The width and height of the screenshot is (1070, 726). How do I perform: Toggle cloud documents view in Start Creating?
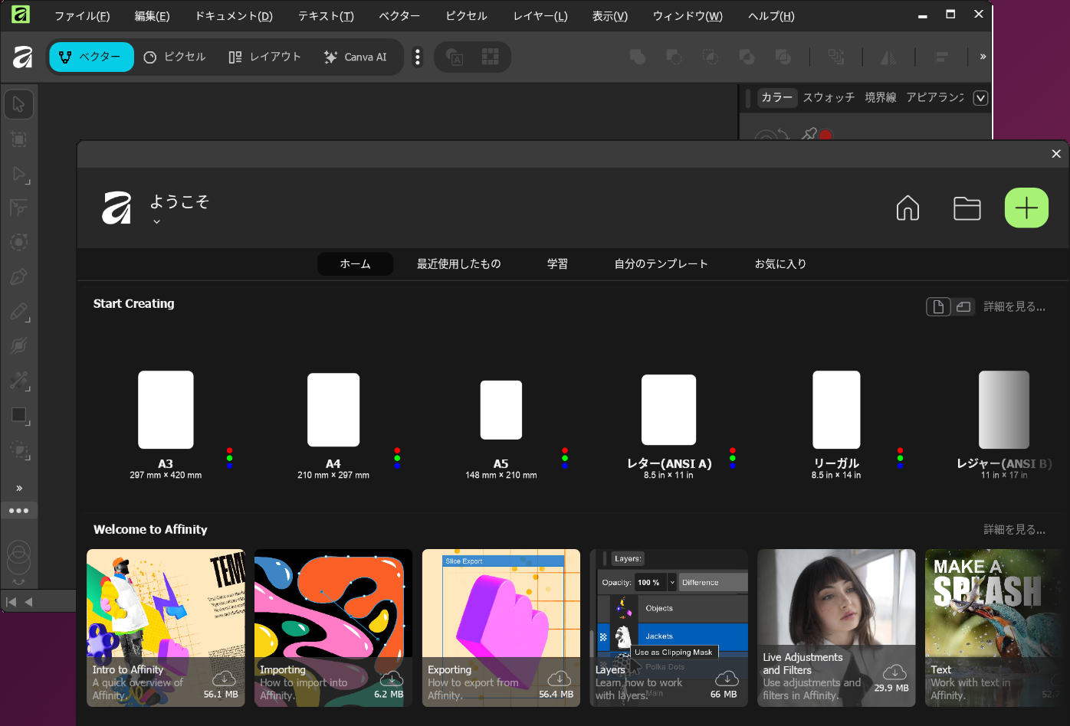pyautogui.click(x=963, y=306)
